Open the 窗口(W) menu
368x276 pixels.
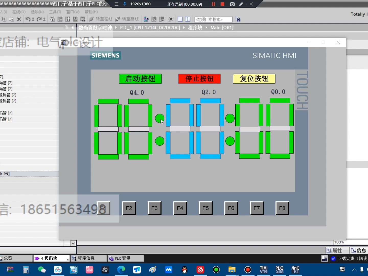(73, 12)
